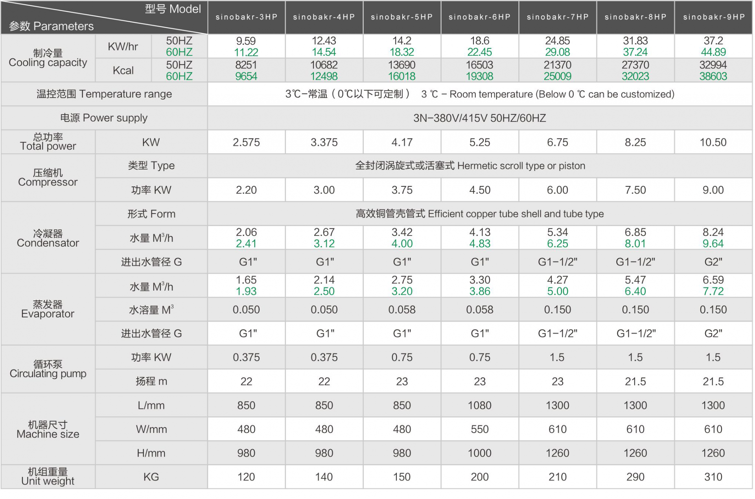Select unit weight value 140

point(324,477)
